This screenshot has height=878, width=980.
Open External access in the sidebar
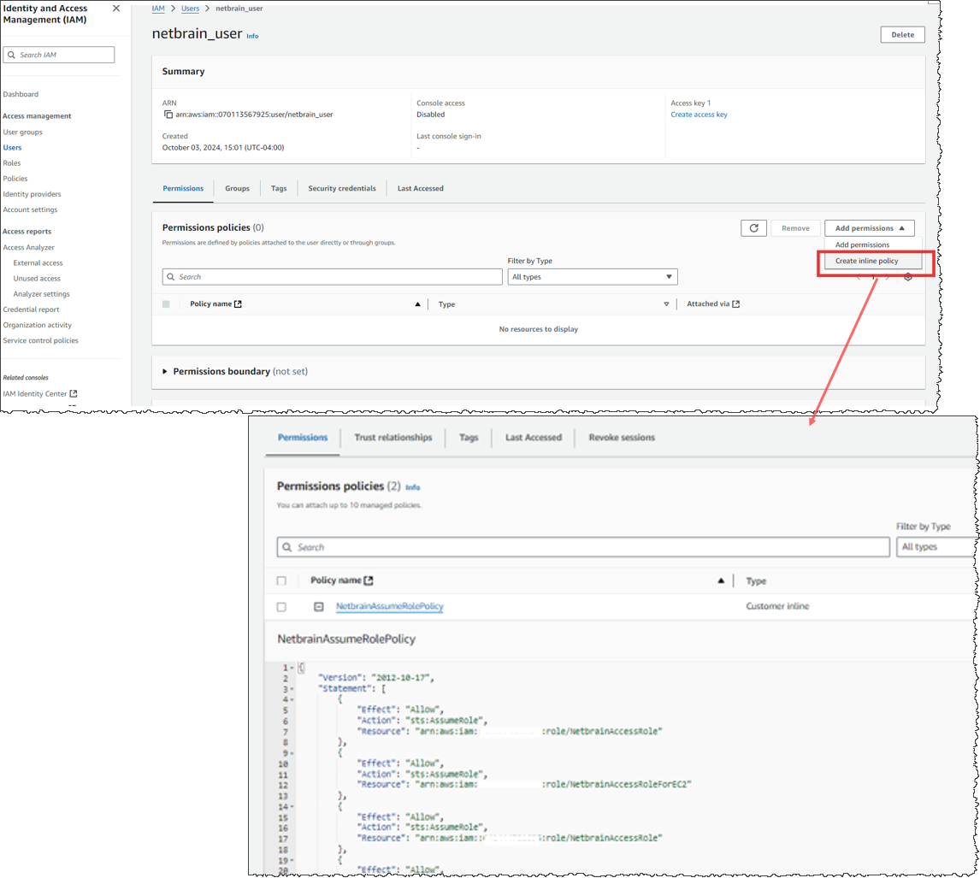point(38,263)
